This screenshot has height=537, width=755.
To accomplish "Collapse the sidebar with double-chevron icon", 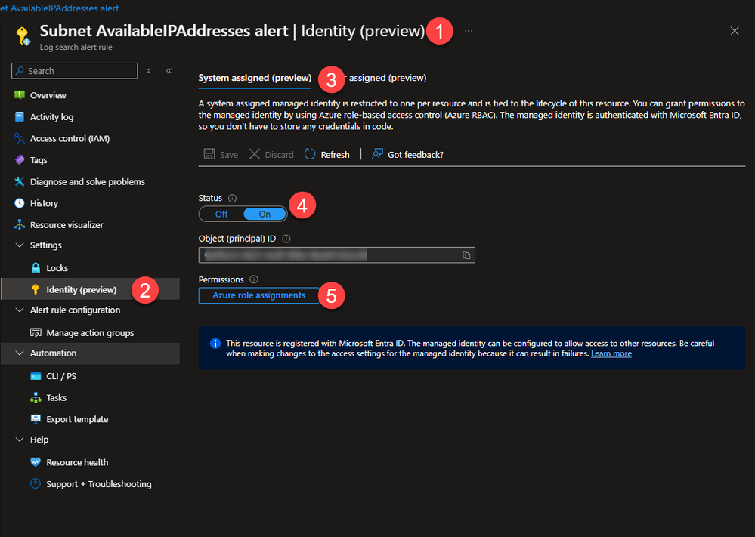I will click(169, 71).
